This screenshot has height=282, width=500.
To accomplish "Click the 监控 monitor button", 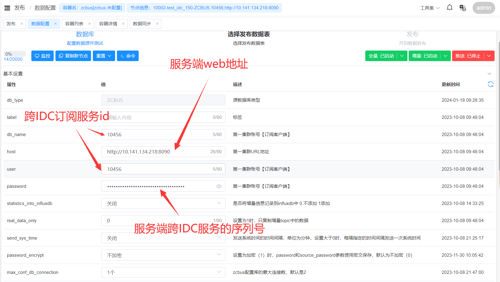I will point(42,56).
